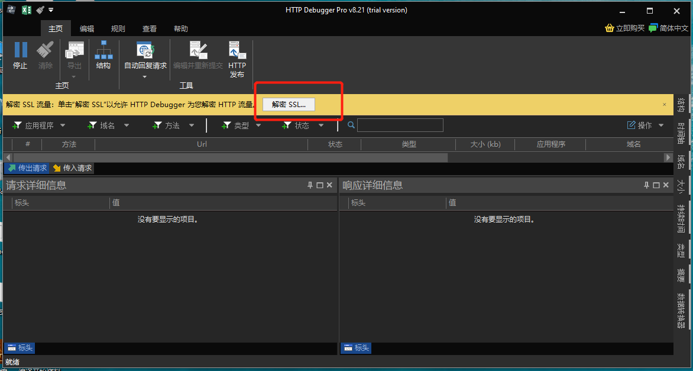Screen dimensions: 693x371
Task: Pin the 请求详细信息 panel
Action: [x=310, y=185]
